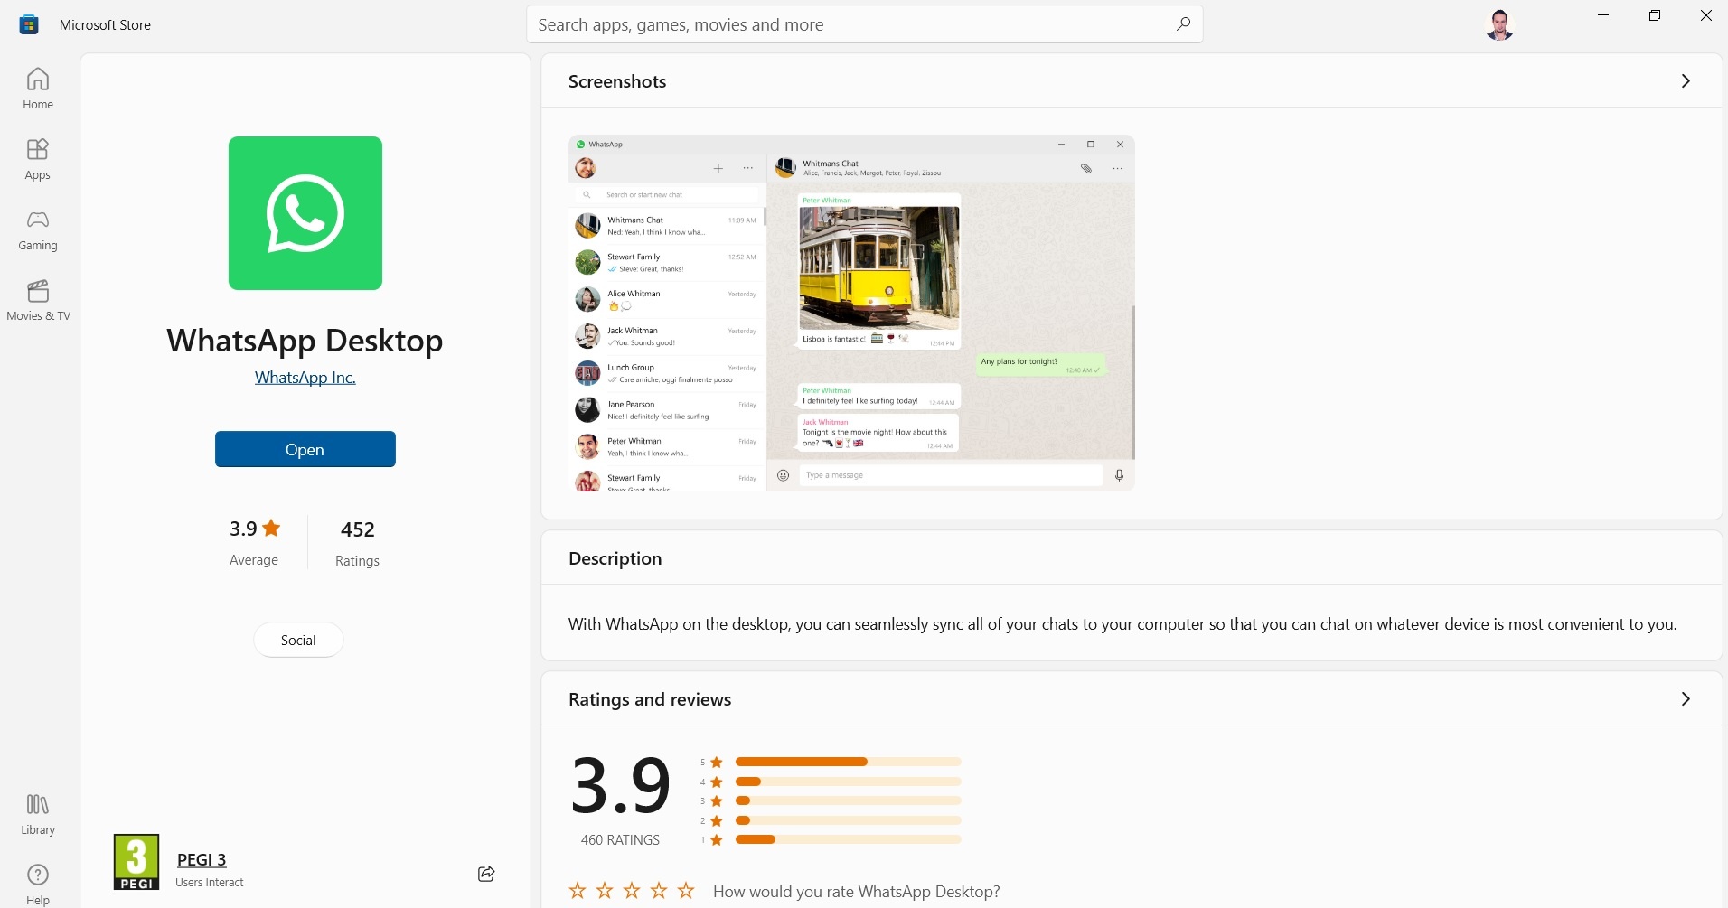This screenshot has height=908, width=1728.
Task: Open the WhatsApp Inc. publisher link
Action: tap(305, 378)
